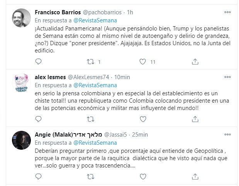This screenshot has width=239, height=186.
Task: Retweet Angie (Malak)'s tweet
Action: tap(91, 176)
